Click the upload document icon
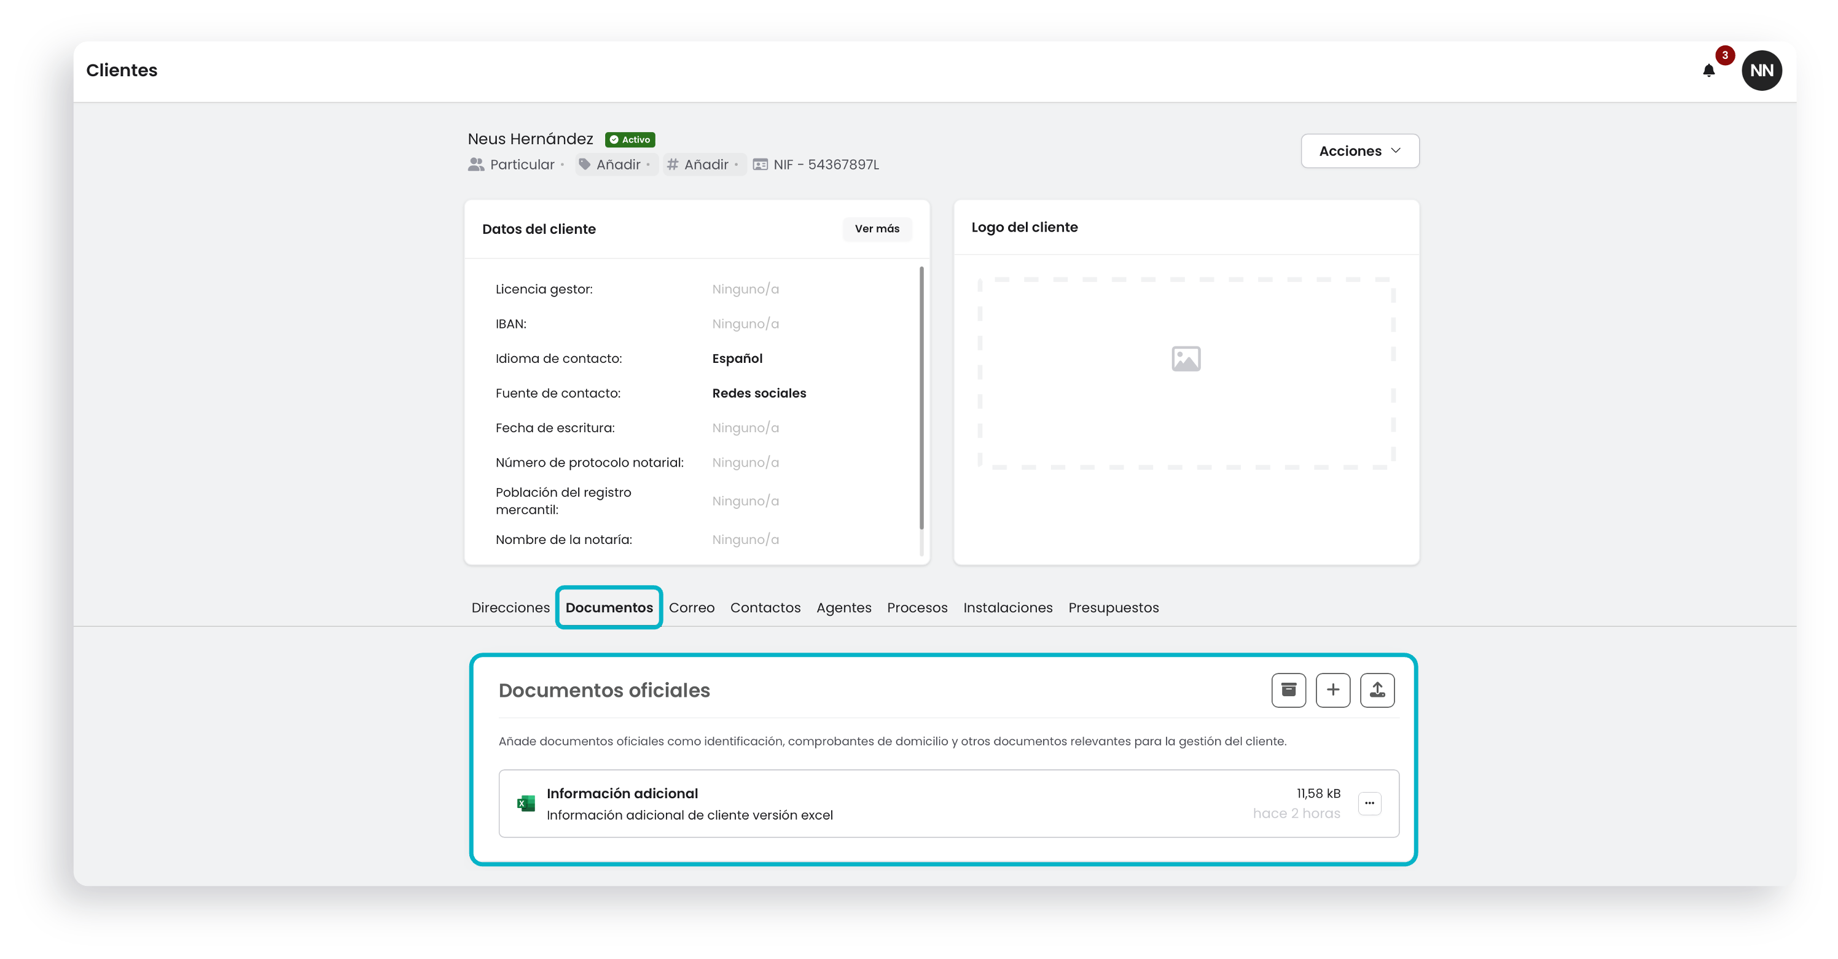 tap(1377, 689)
